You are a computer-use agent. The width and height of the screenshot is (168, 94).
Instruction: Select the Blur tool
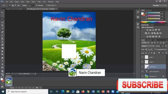[x=2, y=51]
